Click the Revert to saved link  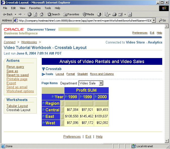click(x=18, y=75)
